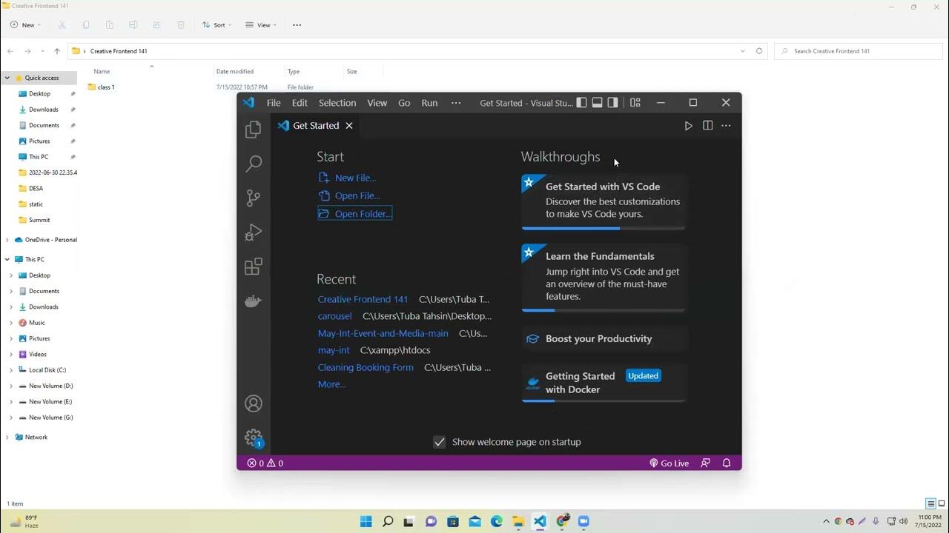Screen dimensions: 949x533
Task: Open recent Cleaning Booking Form
Action: [366, 367]
